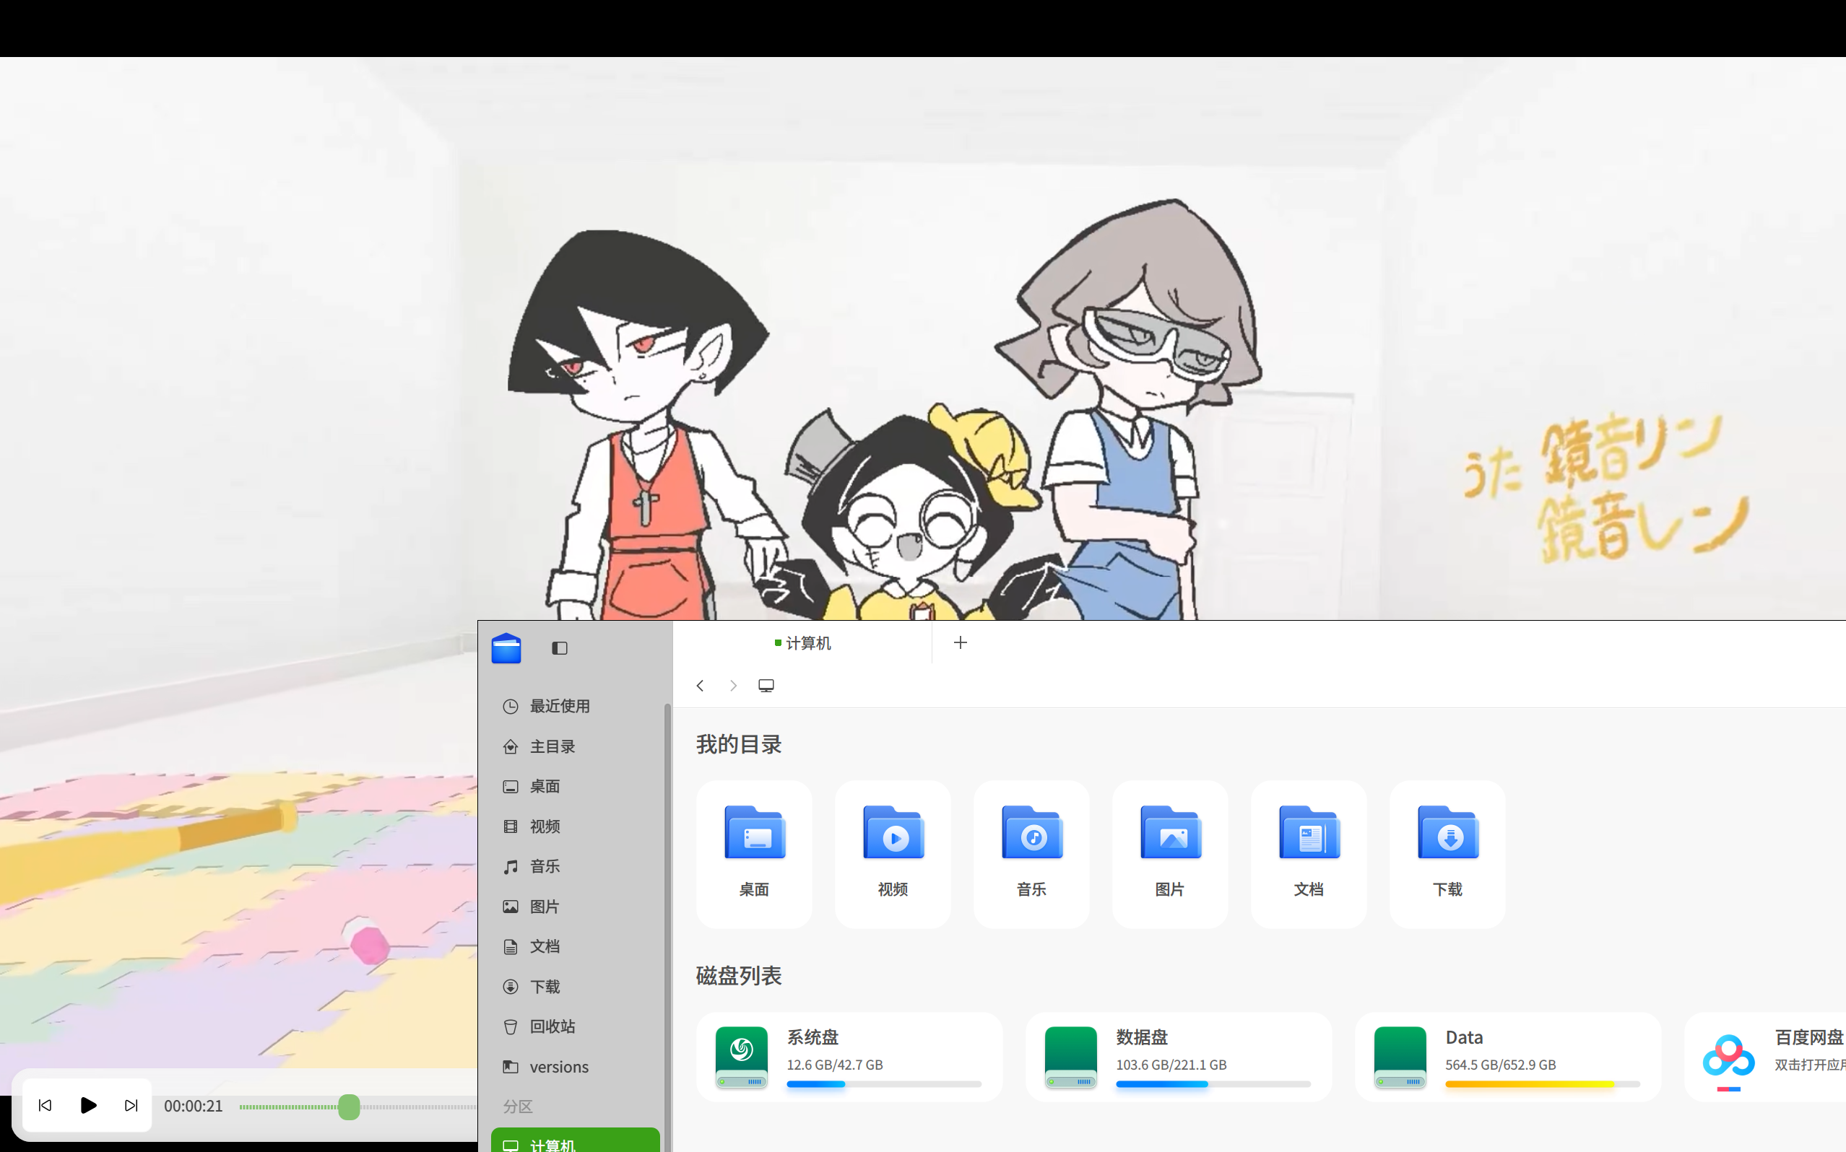1846x1152 pixels.
Task: Click the sidebar vertical scrollbar
Action: point(667,927)
